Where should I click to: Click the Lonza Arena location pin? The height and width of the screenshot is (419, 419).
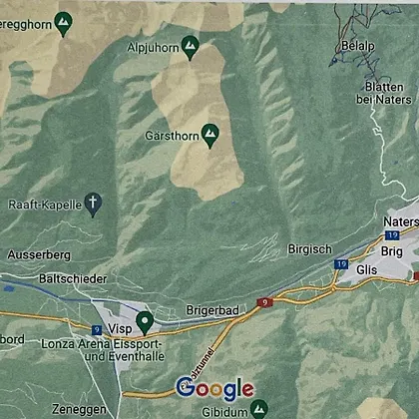[x=145, y=323]
